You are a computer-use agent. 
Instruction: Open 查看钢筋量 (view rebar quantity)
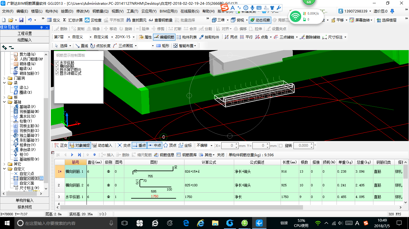click(161, 20)
